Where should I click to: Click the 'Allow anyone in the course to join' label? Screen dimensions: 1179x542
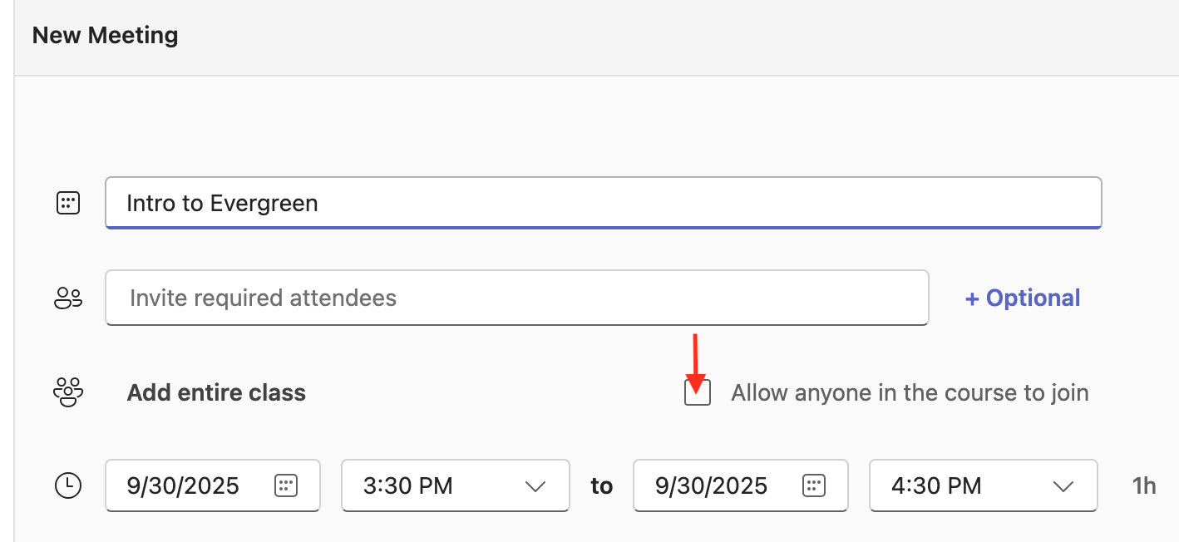[x=910, y=392]
